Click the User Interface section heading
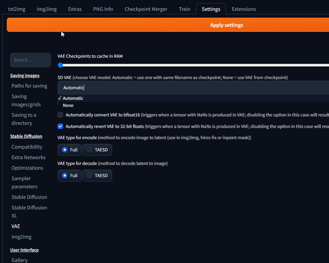 point(24,250)
